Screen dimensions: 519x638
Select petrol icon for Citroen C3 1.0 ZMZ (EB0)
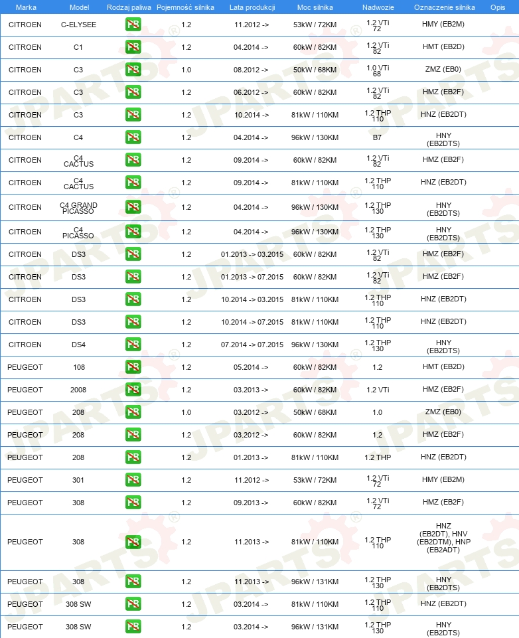click(x=133, y=70)
